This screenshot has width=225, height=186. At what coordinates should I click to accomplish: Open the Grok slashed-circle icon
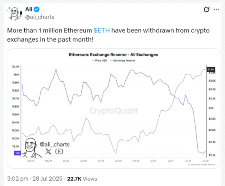(206, 10)
